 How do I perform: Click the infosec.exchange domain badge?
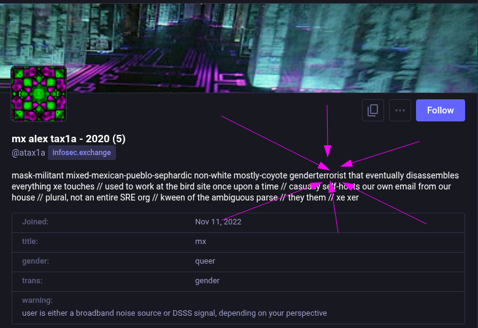coord(82,153)
